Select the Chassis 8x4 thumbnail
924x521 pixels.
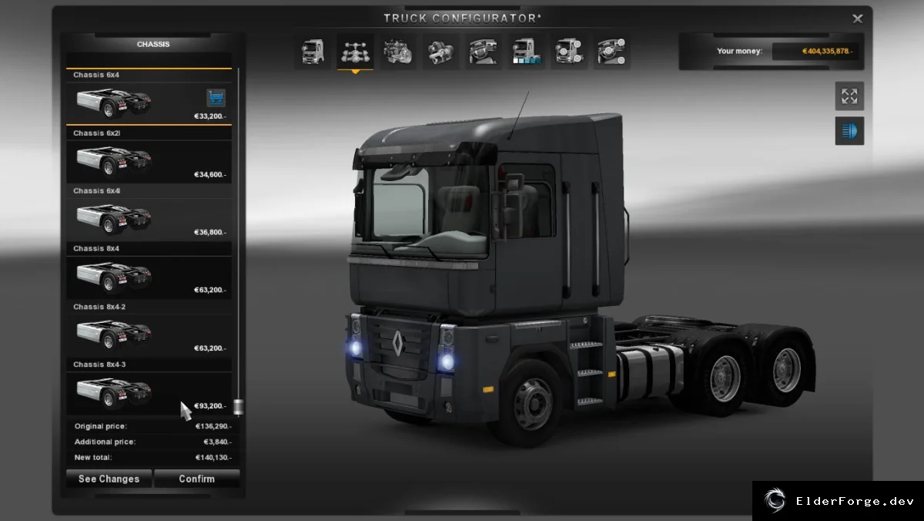click(114, 276)
